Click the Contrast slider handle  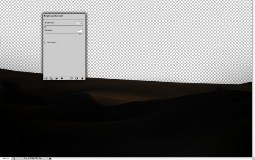click(80, 34)
